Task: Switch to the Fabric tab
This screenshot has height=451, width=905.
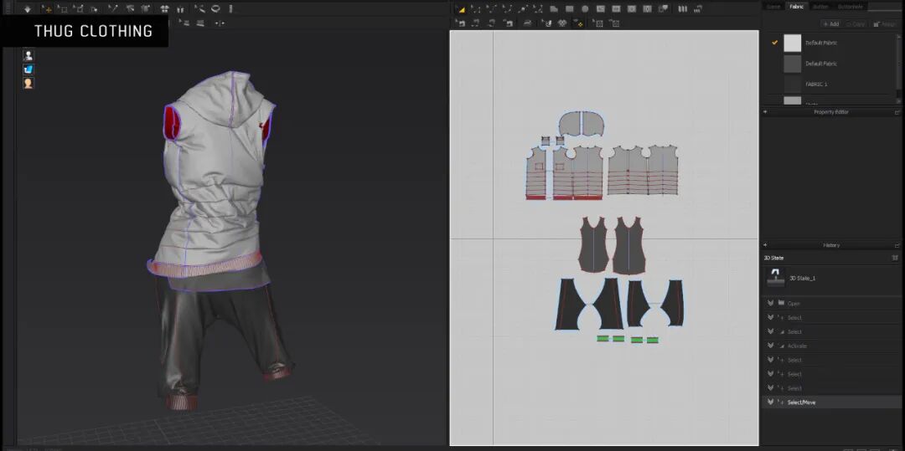Action: pyautogui.click(x=797, y=7)
